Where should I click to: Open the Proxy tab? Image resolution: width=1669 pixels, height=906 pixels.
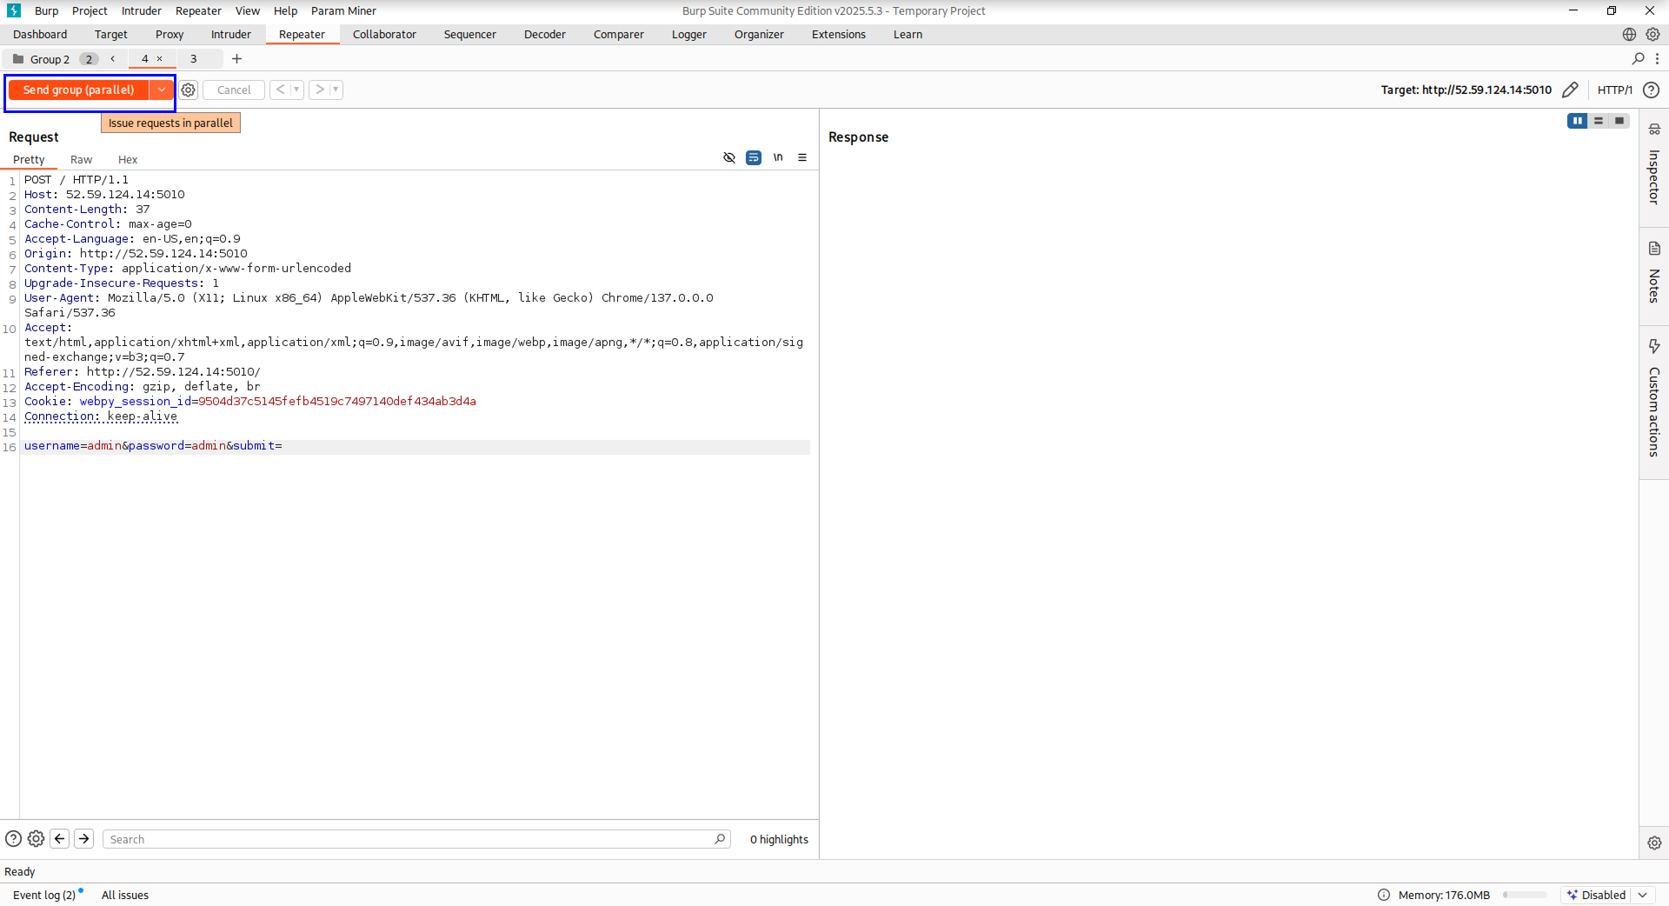170,35
